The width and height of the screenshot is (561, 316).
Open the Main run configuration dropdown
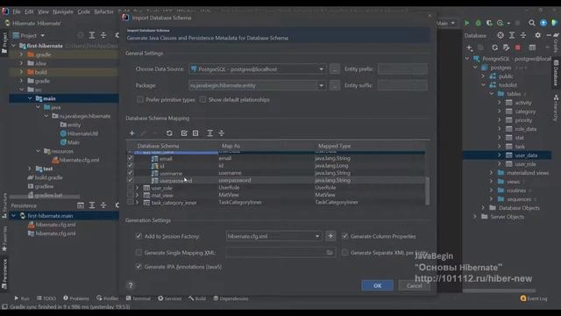446,23
